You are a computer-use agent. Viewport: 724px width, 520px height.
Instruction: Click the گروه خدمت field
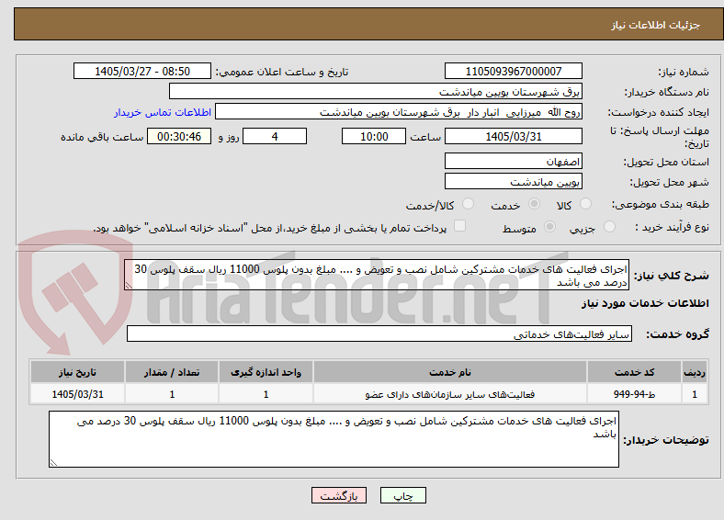379,333
